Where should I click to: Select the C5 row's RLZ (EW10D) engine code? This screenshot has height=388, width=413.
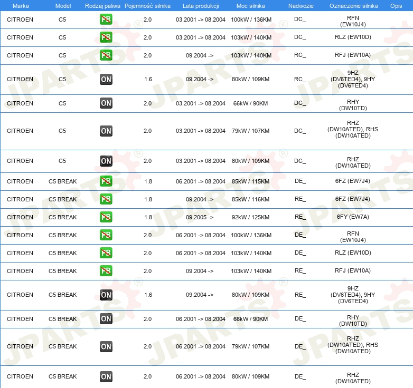pyautogui.click(x=353, y=37)
